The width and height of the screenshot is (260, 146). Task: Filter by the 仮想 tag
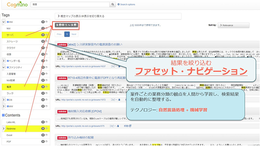point(9,54)
